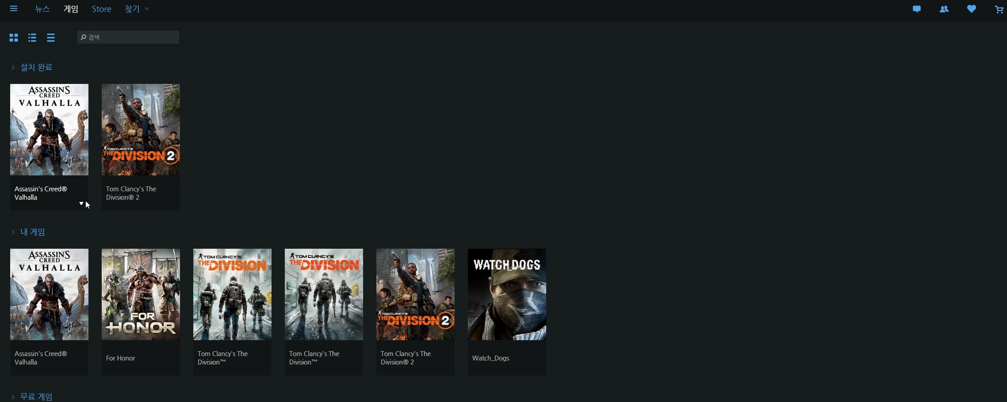Collapse the 설치 완료 section
The height and width of the screenshot is (402, 1007).
coord(32,67)
